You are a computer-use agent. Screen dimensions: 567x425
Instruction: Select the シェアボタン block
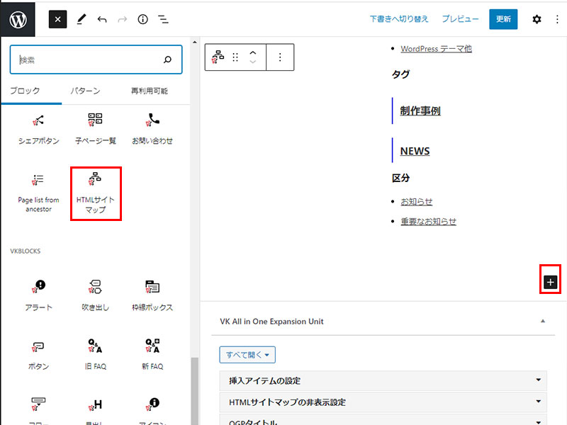point(38,128)
